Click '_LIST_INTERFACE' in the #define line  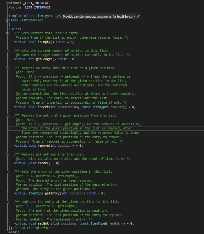[37, 7]
